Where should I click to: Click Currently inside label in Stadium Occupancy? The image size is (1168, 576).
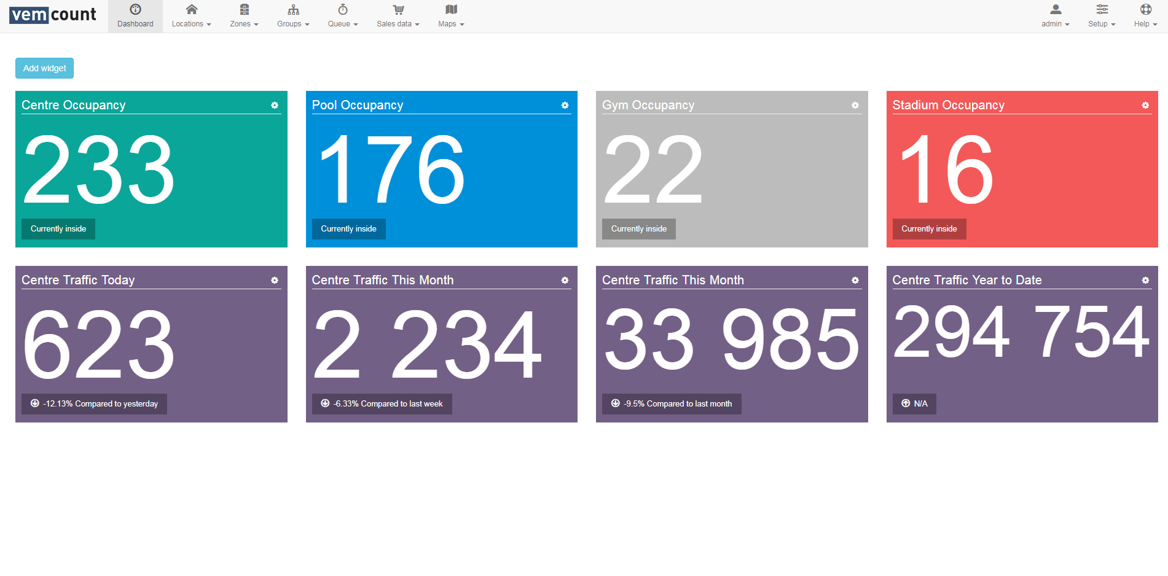[x=929, y=229]
